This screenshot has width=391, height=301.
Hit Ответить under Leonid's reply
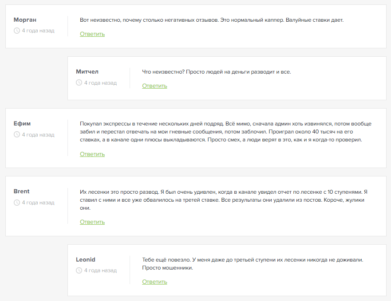click(x=154, y=282)
